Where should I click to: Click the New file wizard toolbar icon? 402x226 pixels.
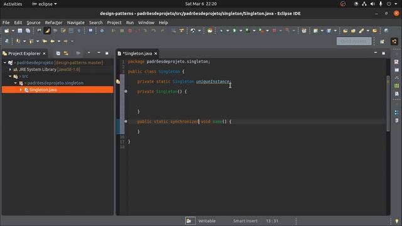6,31
